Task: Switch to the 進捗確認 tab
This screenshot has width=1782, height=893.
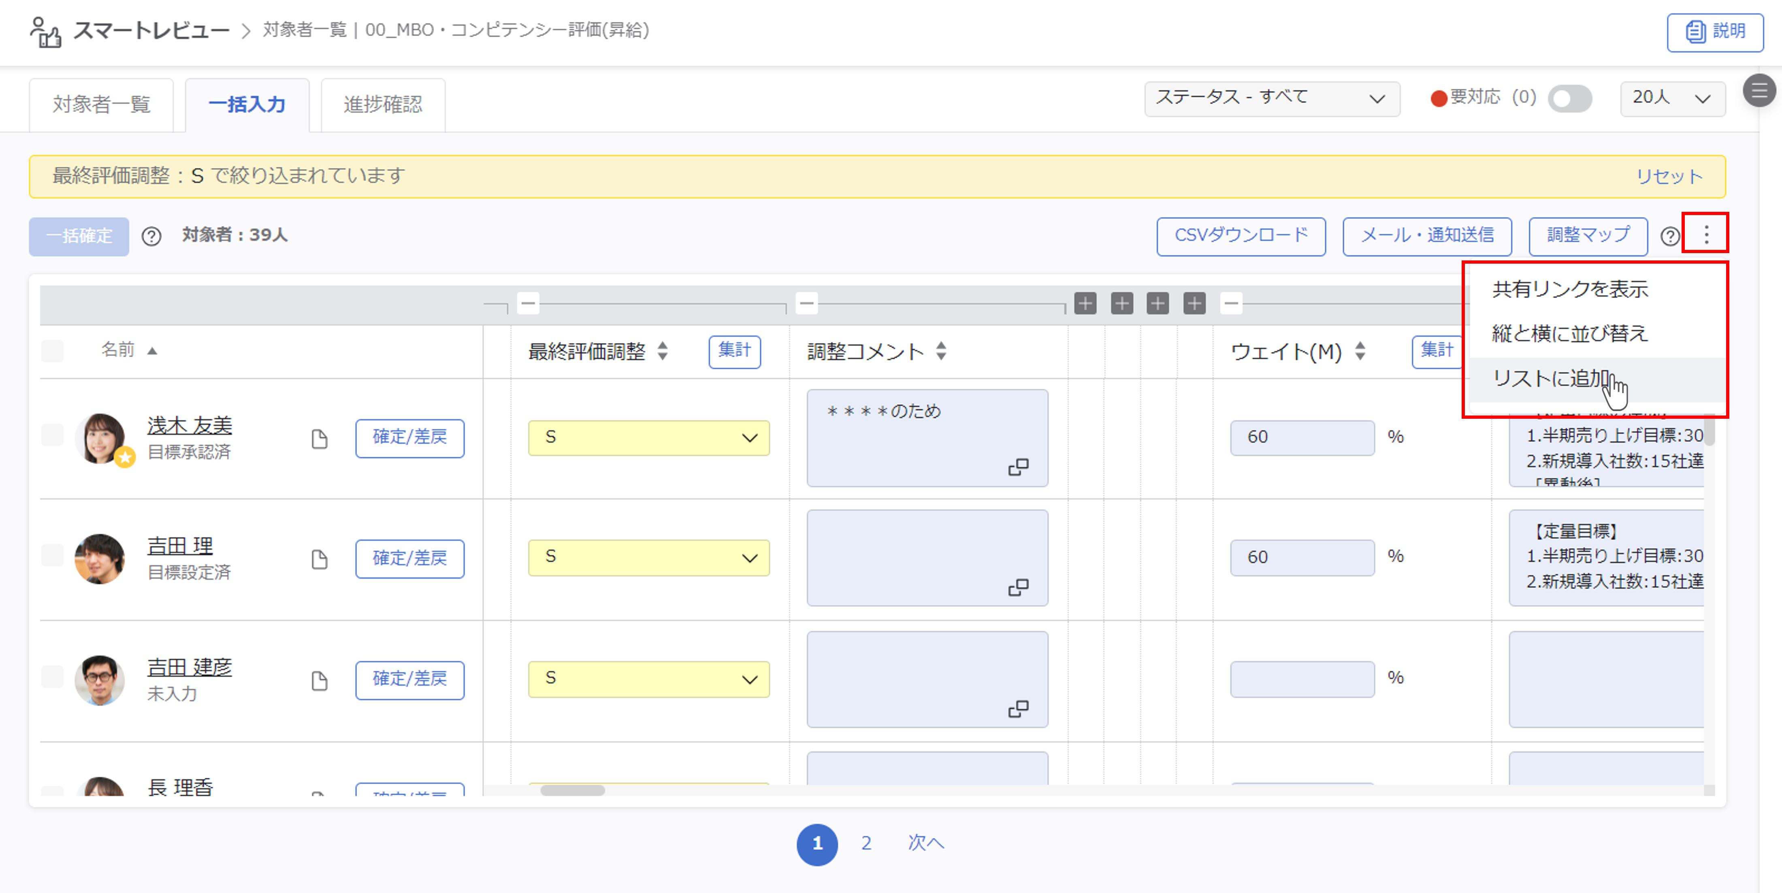Action: pyautogui.click(x=383, y=104)
